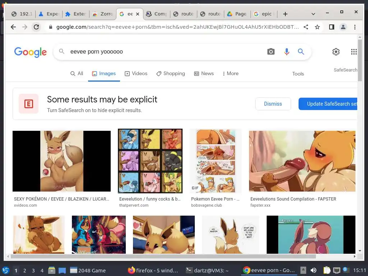This screenshot has width=368, height=276.
Task: Focus the Google search text box
Action: tap(164, 52)
